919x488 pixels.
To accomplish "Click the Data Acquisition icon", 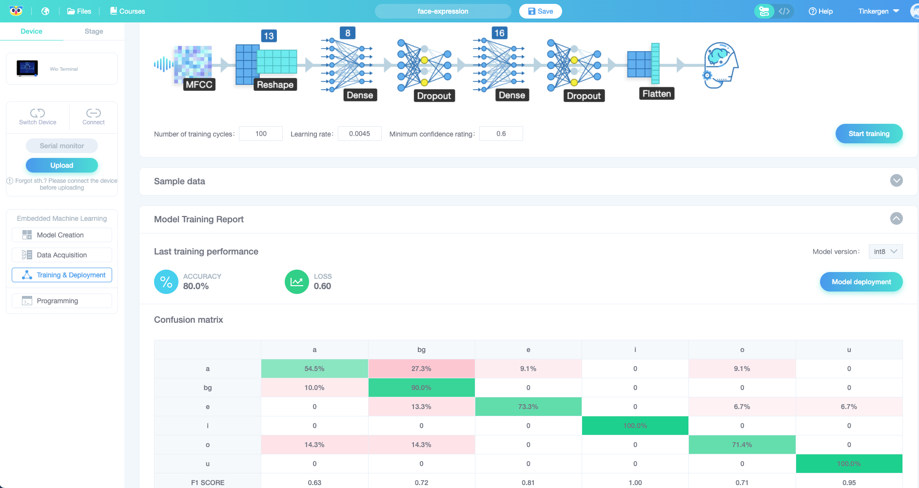I will pyautogui.click(x=27, y=255).
